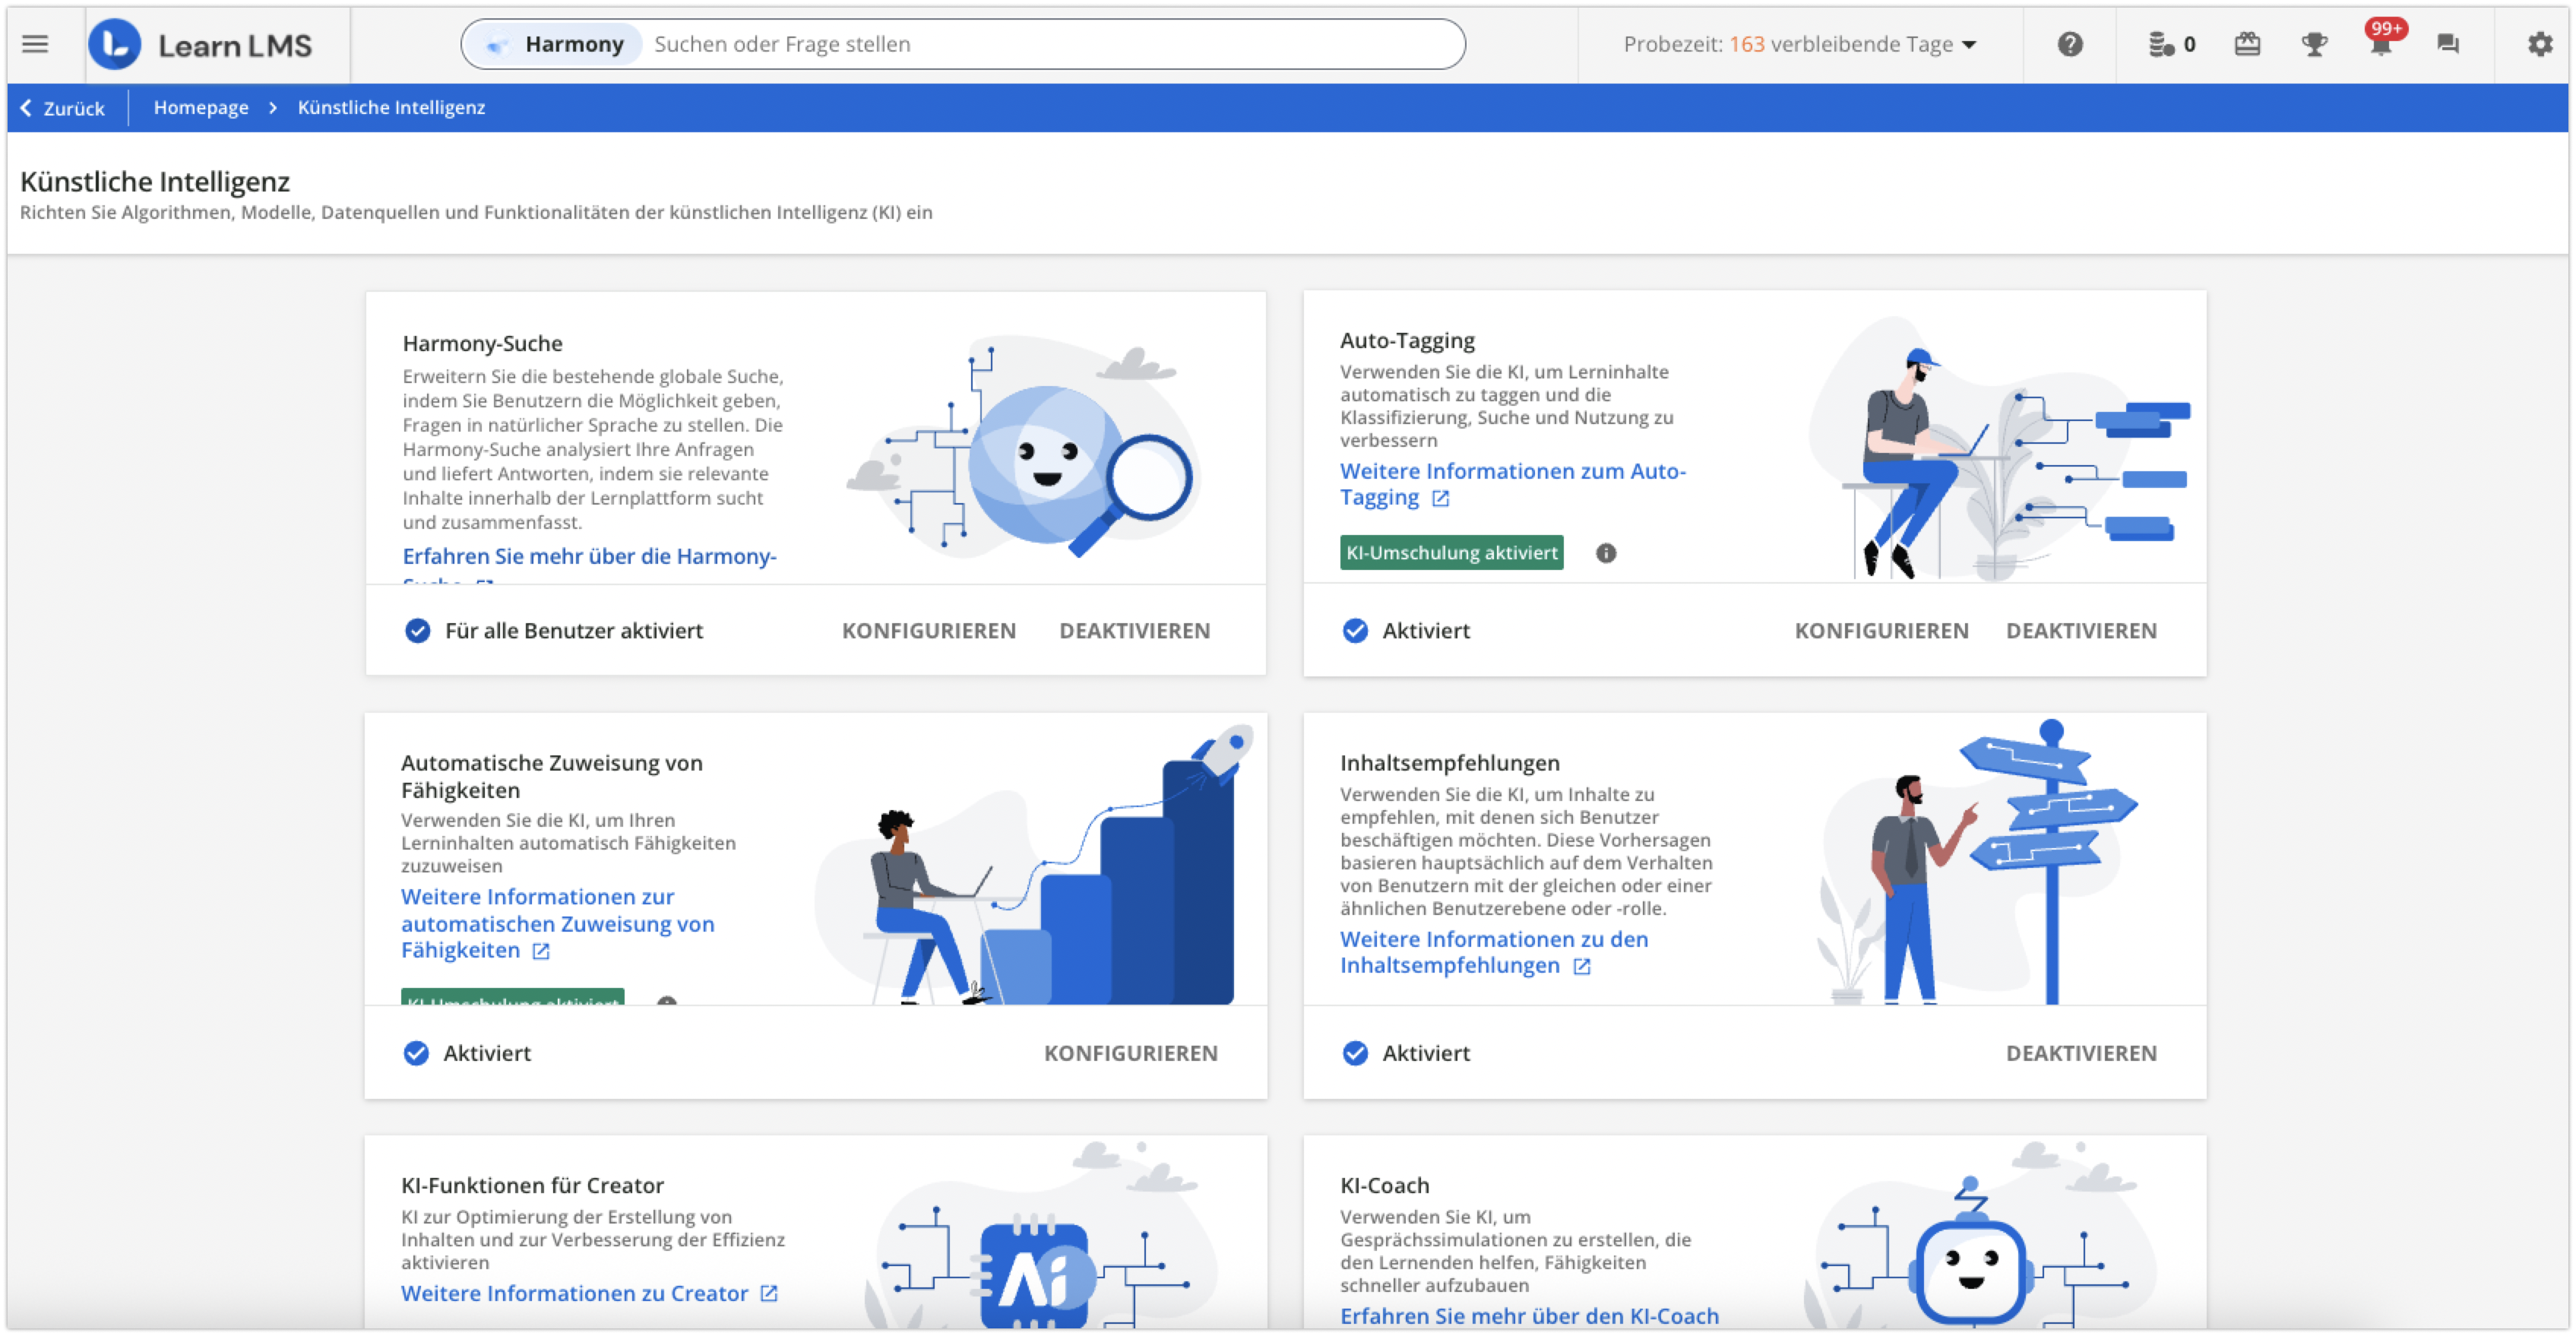The height and width of the screenshot is (1336, 2576).
Task: Go back using Zurück
Action: pos(62,108)
